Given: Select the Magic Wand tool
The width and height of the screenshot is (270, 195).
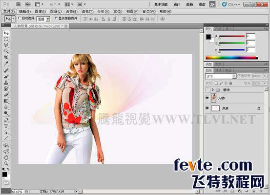Looking at the screenshot, I should click(x=6, y=51).
